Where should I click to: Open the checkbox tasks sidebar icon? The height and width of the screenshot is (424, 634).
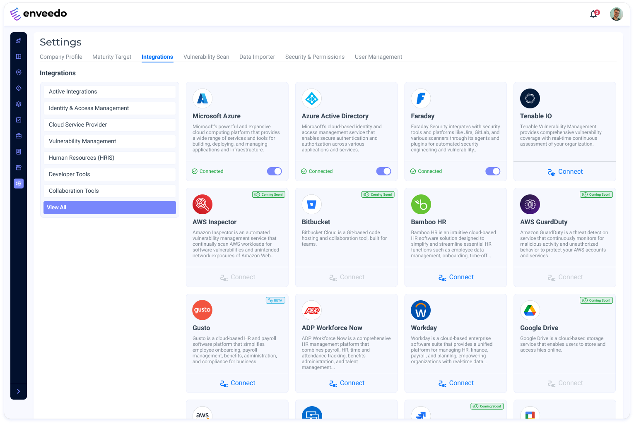tap(19, 120)
